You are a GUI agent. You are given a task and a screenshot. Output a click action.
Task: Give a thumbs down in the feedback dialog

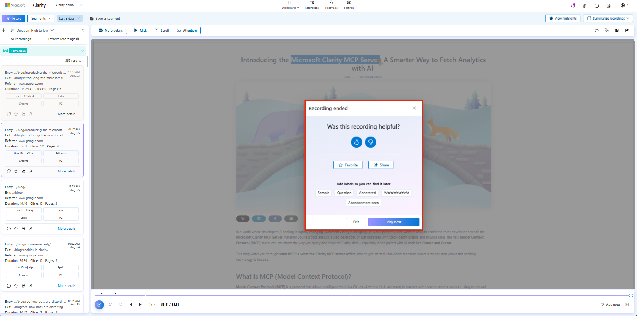[x=370, y=142]
